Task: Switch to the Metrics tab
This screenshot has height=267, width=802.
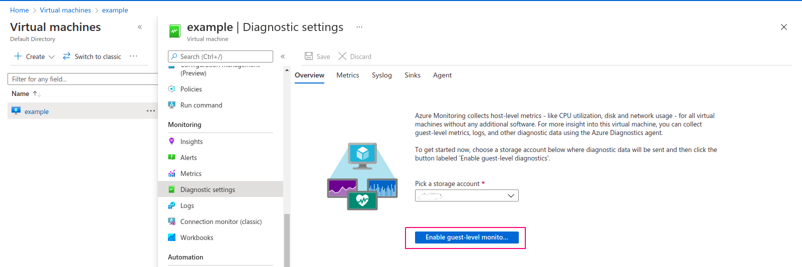Action: (x=348, y=75)
